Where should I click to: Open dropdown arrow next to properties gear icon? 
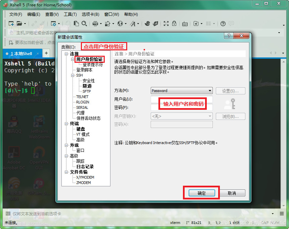tap(59, 24)
